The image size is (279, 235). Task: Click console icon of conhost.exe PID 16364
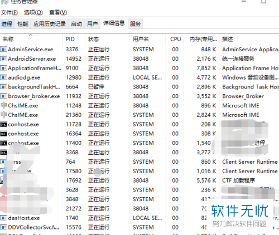pos(3,134)
